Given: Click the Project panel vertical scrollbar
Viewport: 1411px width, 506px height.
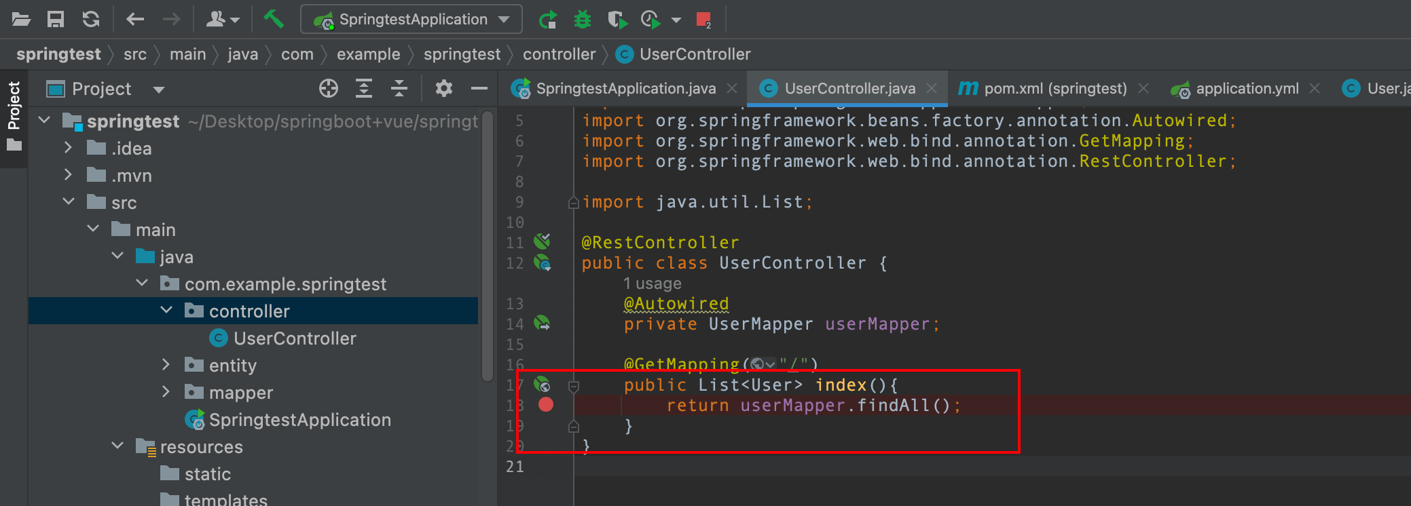Looking at the screenshot, I should click(x=487, y=248).
